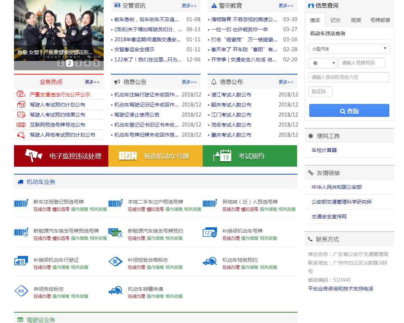Click the 机动车转籍申请 icon
The width and height of the screenshot is (404, 323).
115,291
